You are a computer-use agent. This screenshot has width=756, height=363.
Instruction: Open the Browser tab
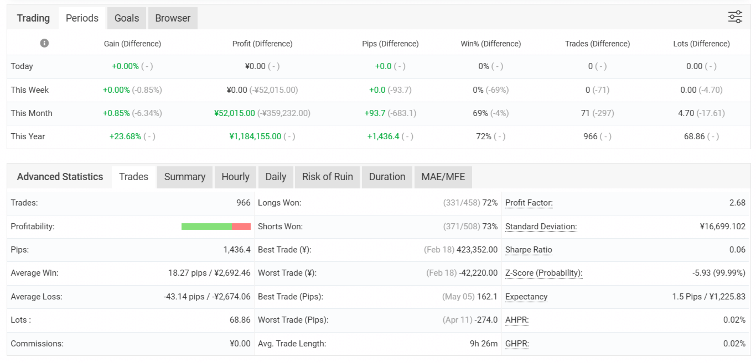click(173, 18)
